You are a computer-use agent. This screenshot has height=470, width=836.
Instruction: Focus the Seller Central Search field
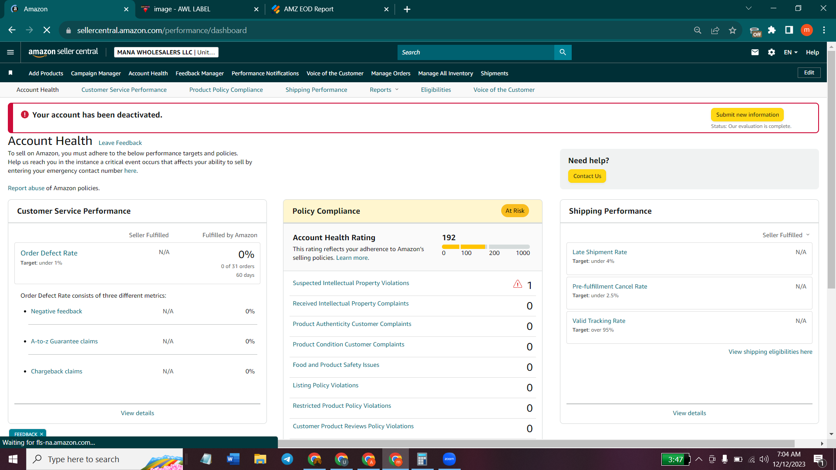(475, 52)
